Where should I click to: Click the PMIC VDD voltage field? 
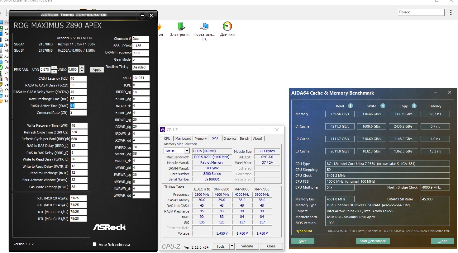click(x=45, y=70)
